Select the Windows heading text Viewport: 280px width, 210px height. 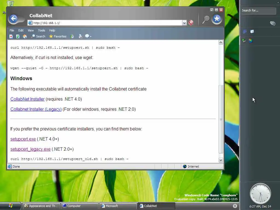[21, 78]
